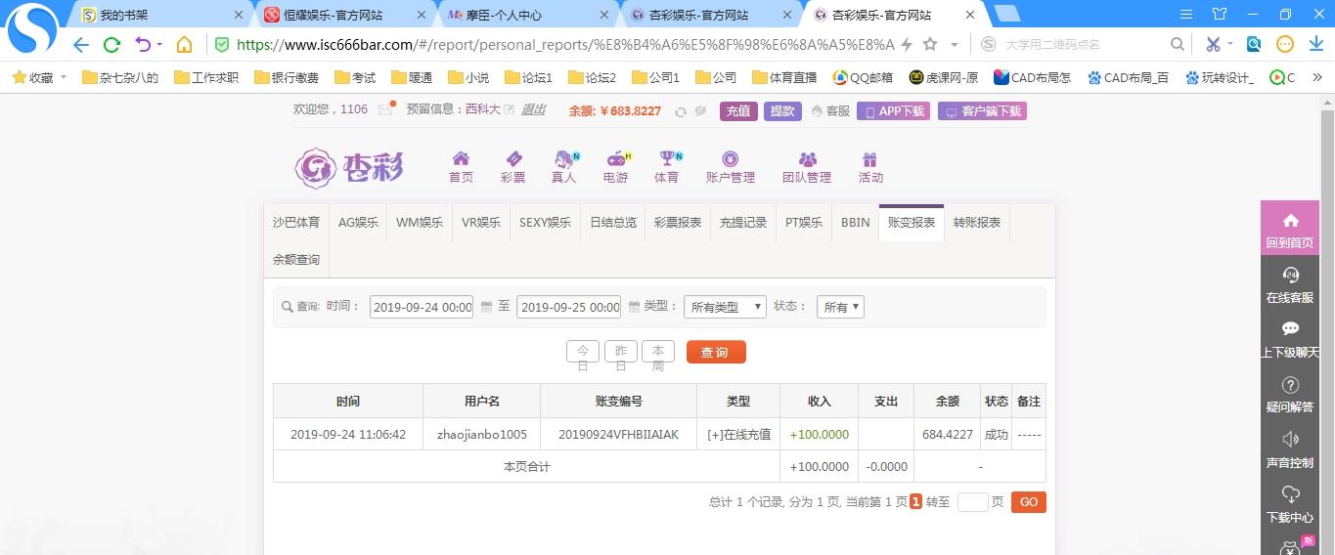The image size is (1335, 555).
Task: Click the purple 充值 button
Action: click(738, 111)
